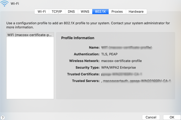Screen dimensions: 181x120
Task: Select WiFi macosx-certificate profile in list
Action: pos(30,35)
